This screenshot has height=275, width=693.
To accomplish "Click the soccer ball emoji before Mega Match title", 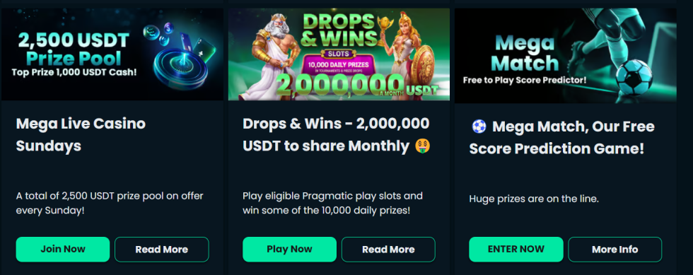I will [479, 127].
